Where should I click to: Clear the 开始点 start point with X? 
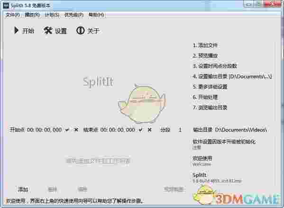pos(76,130)
